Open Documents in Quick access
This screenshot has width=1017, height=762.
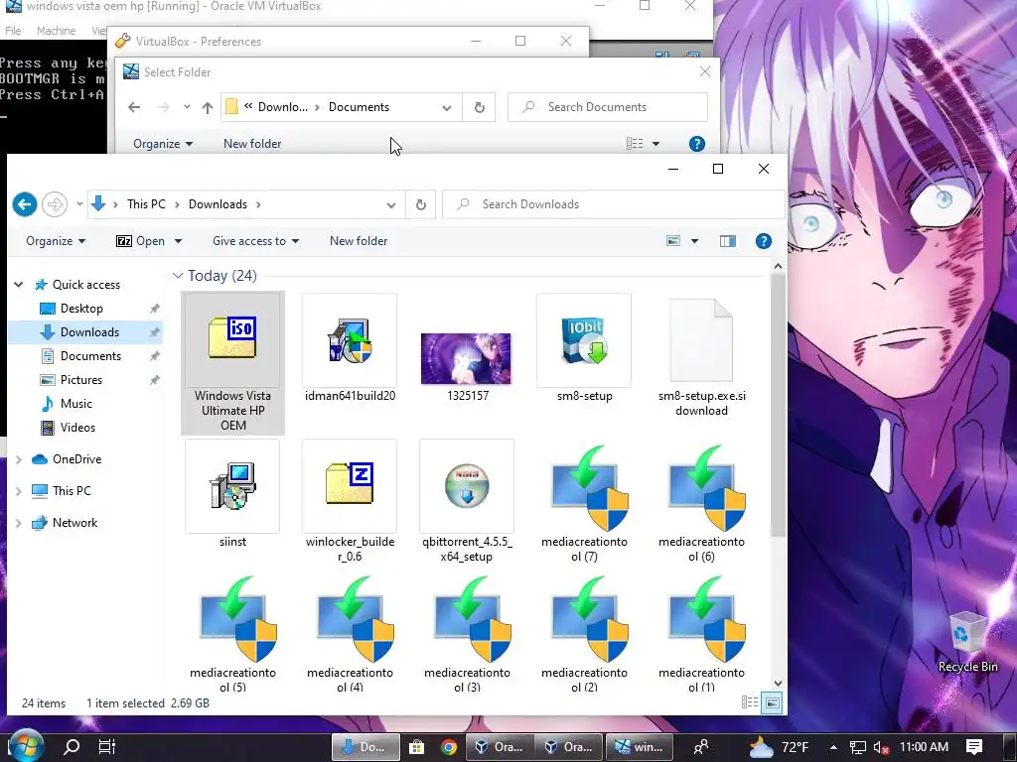click(x=90, y=356)
